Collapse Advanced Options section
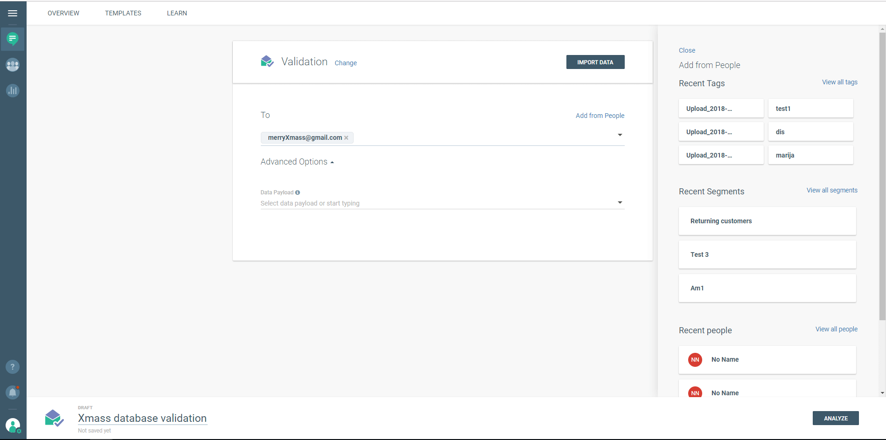886x440 pixels. tap(297, 162)
